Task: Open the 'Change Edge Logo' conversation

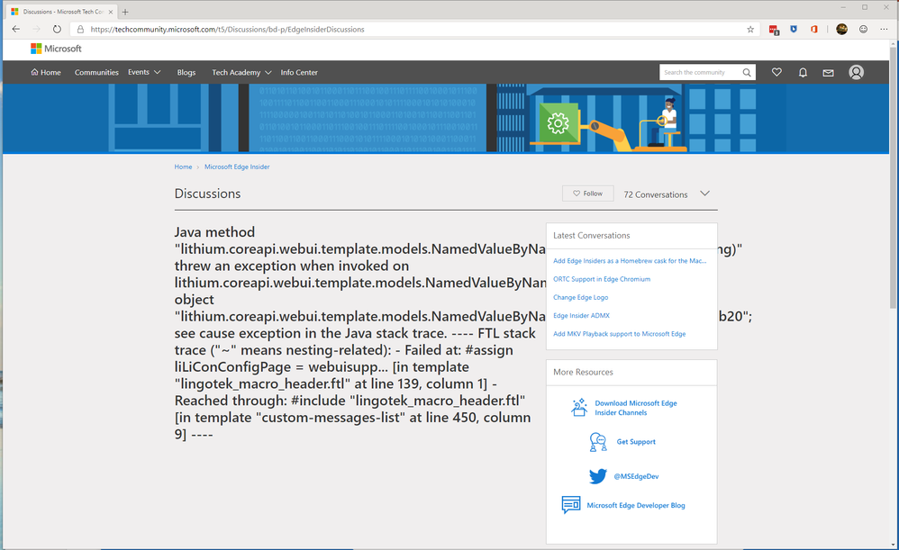Action: point(580,297)
